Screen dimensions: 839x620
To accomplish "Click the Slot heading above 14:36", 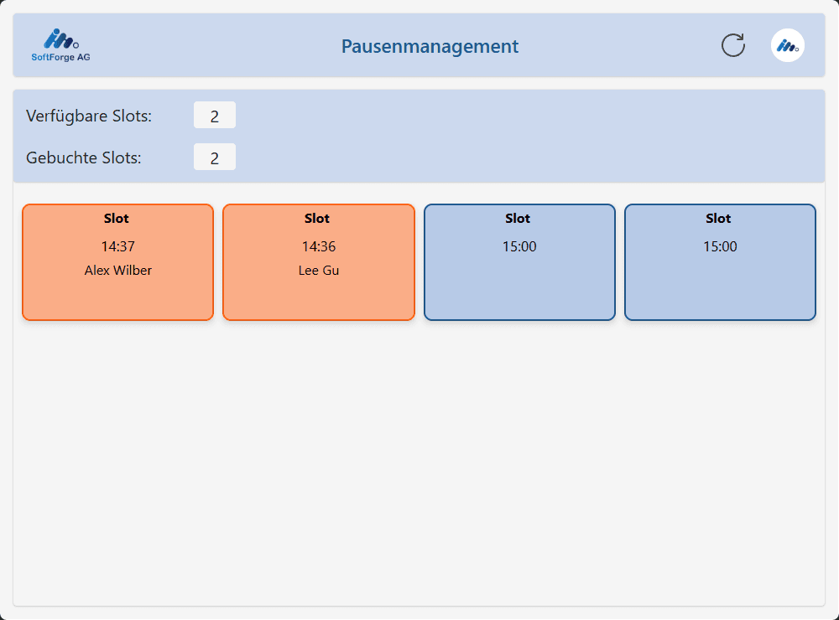I will [317, 219].
